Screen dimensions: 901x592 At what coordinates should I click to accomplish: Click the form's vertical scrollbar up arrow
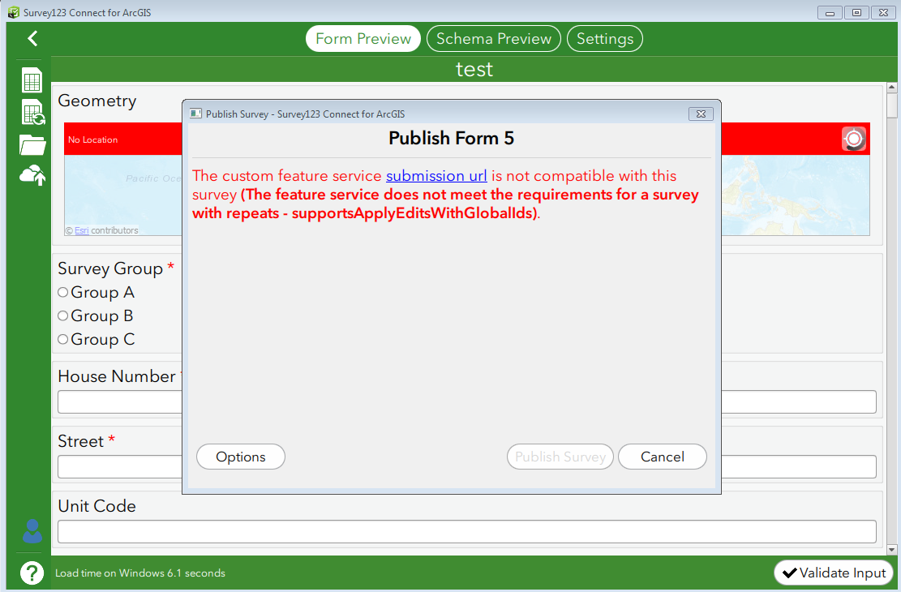[x=892, y=88]
